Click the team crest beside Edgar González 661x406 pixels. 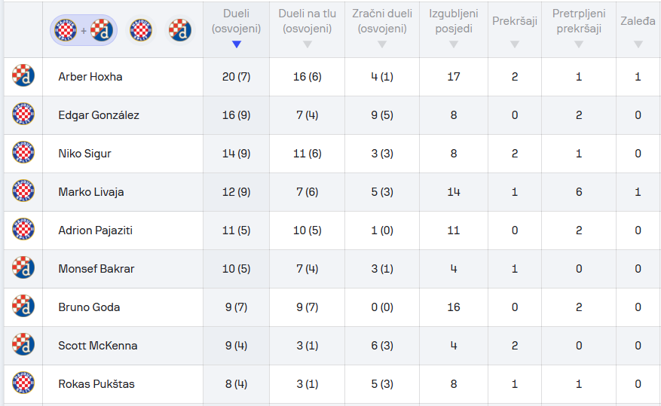coord(23,114)
